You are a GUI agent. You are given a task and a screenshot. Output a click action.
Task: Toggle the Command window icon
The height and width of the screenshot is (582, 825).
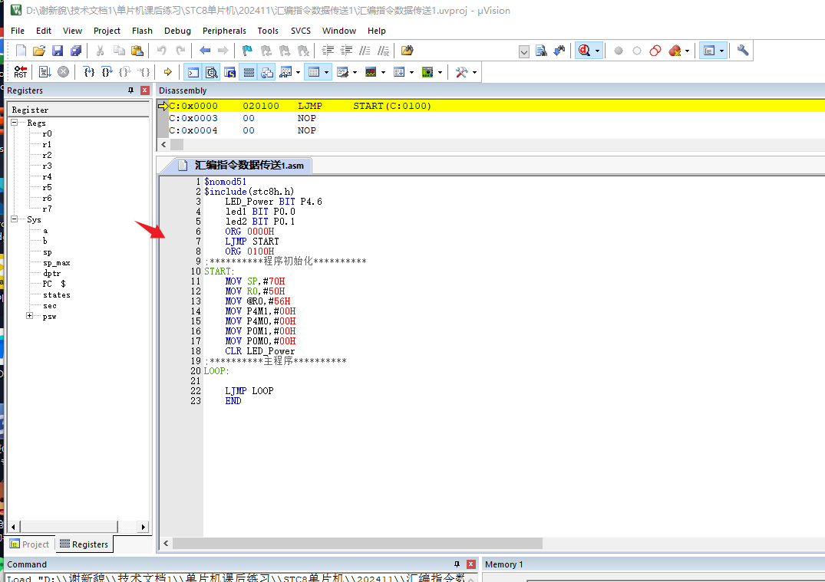coord(193,72)
